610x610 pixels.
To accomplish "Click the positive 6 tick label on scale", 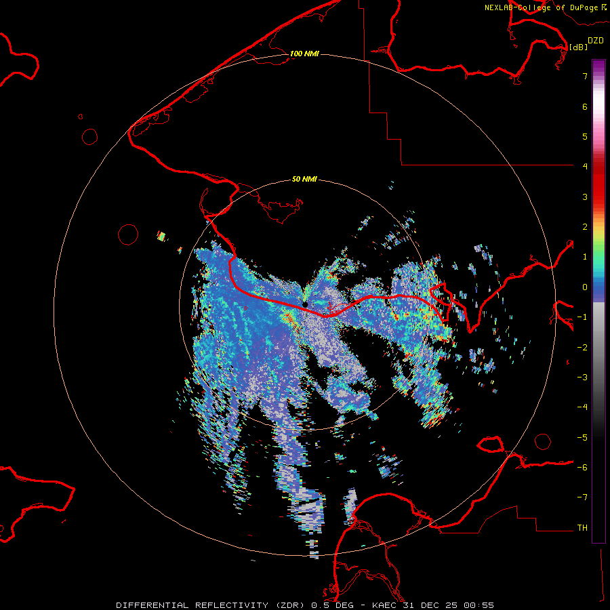I will tap(585, 106).
